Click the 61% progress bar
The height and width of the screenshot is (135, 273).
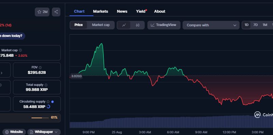(40, 118)
